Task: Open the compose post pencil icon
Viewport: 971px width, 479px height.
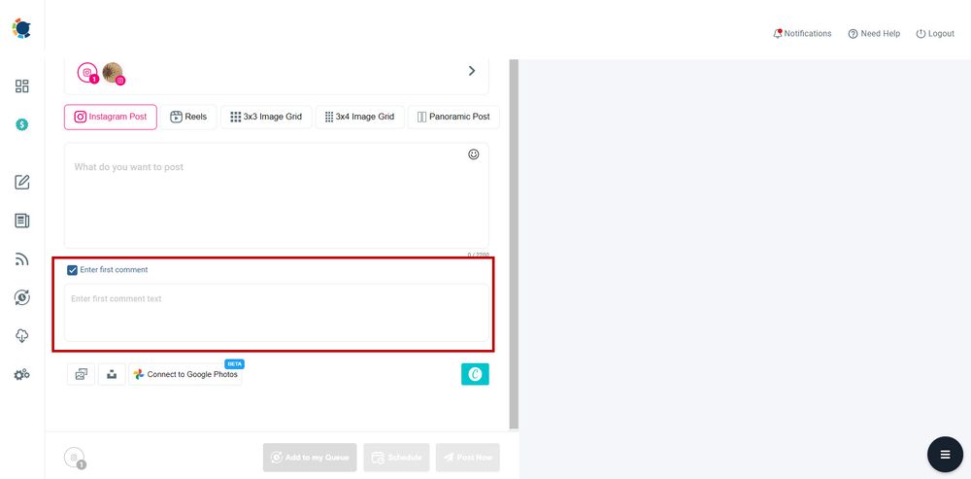Action: pos(21,182)
